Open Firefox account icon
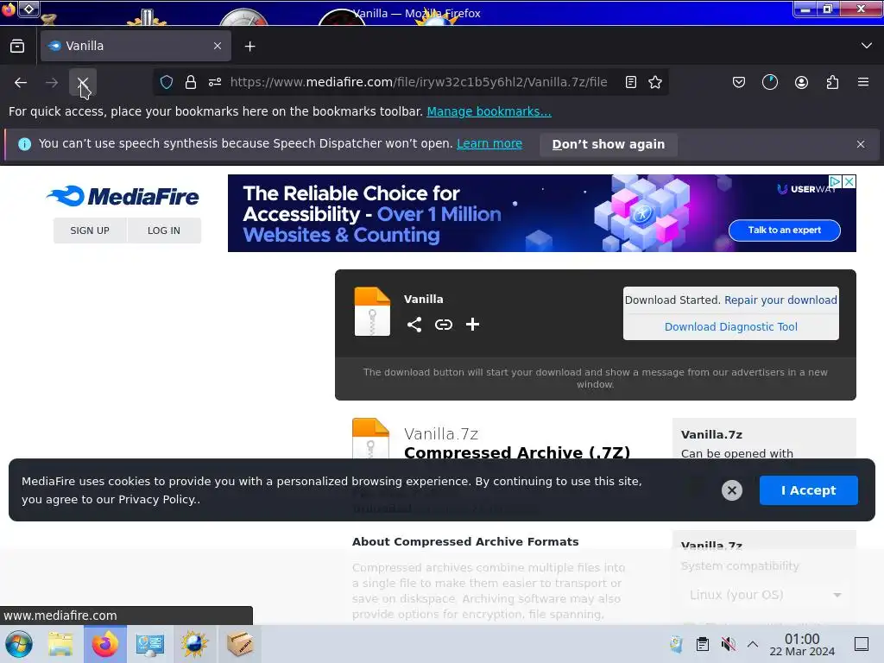Viewport: 884px width, 663px height. [x=801, y=82]
